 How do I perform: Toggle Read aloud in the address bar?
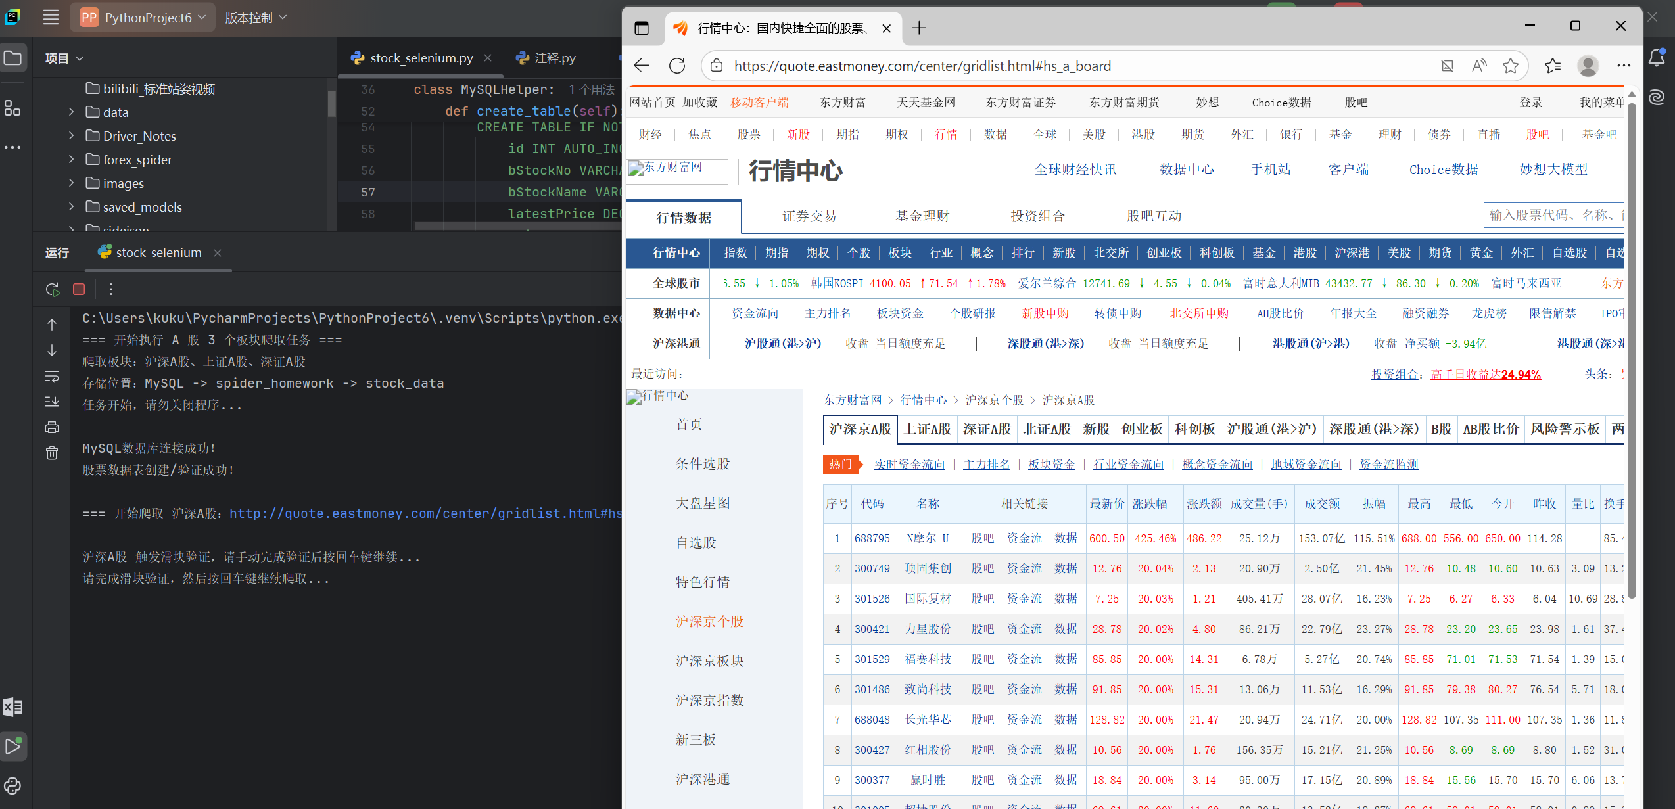click(1478, 66)
